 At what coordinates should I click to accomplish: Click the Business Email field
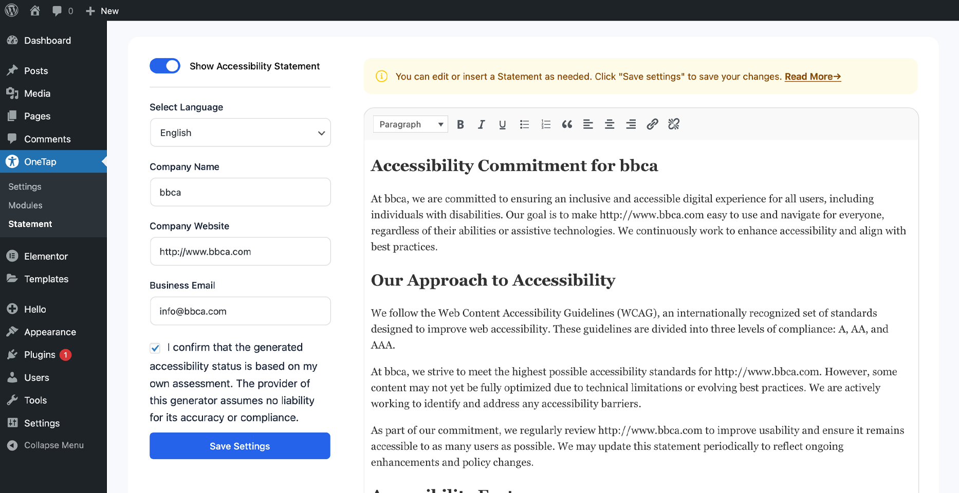pyautogui.click(x=241, y=311)
